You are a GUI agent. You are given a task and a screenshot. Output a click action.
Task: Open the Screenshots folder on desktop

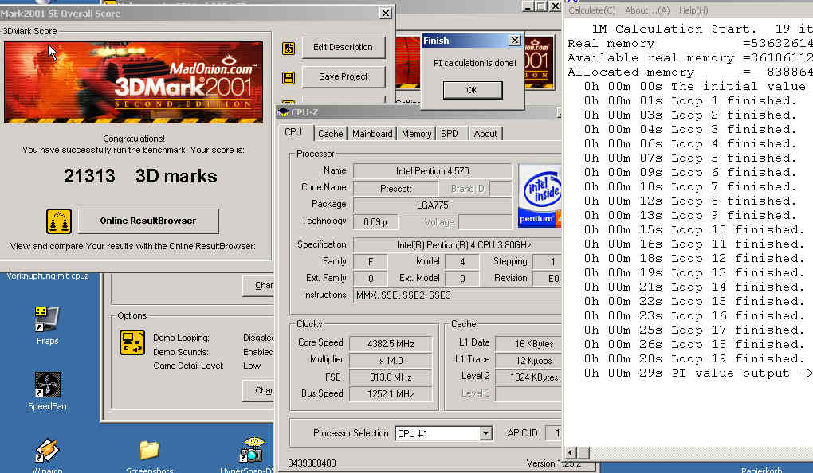click(149, 455)
